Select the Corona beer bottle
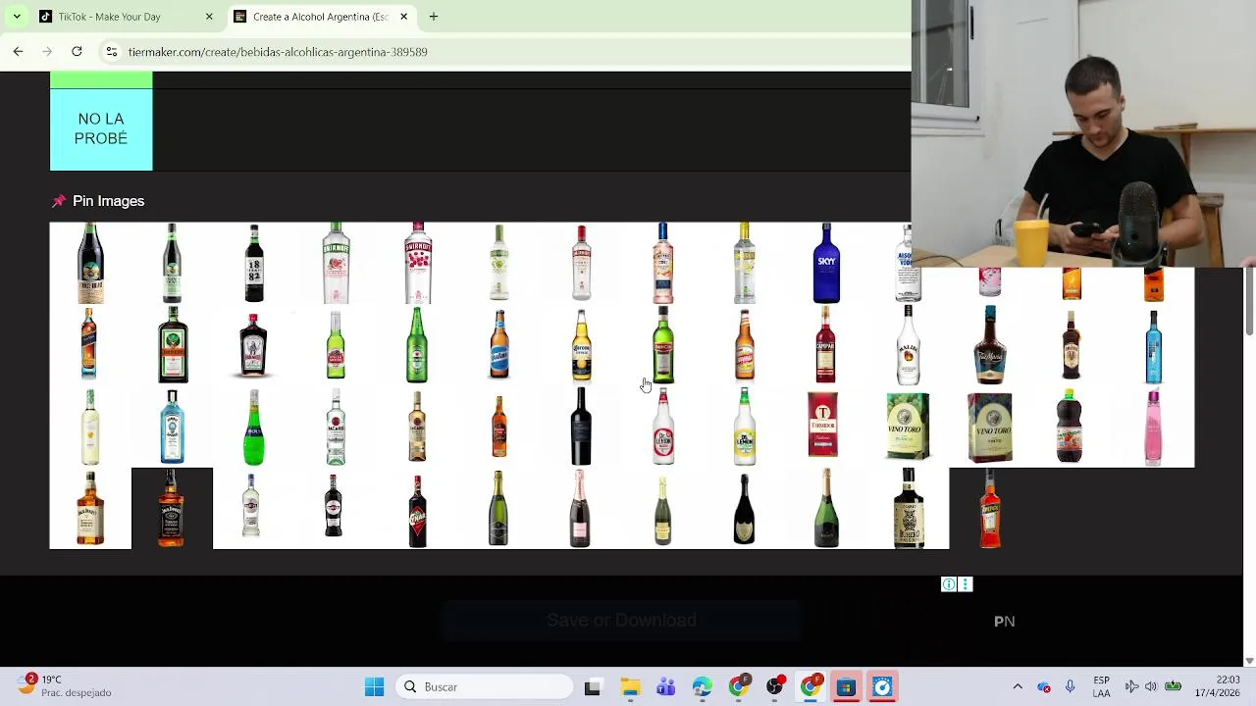Viewport: 1256px width, 706px height. tap(581, 345)
